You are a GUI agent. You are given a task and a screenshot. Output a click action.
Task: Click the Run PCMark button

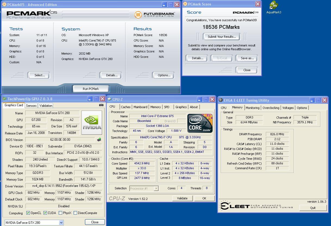pos(91,89)
